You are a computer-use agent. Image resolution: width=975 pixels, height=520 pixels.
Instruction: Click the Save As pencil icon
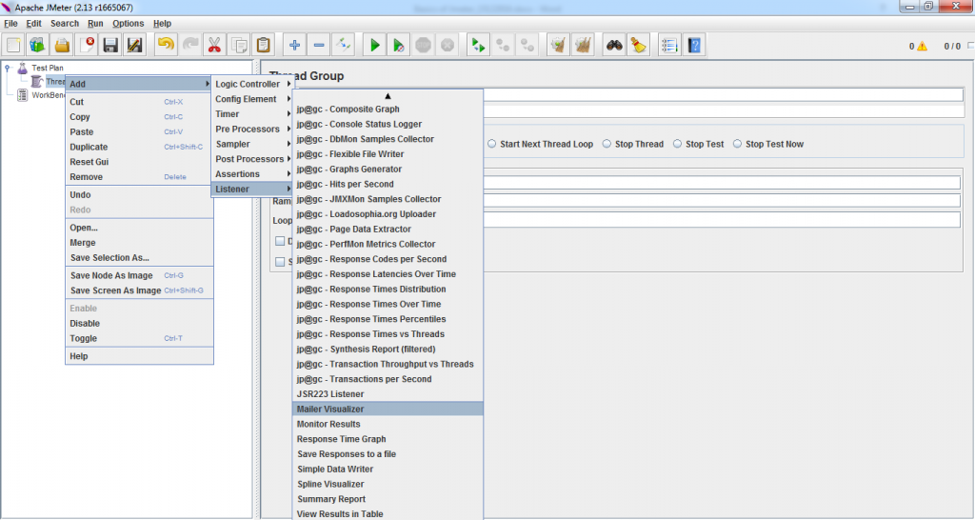point(134,45)
